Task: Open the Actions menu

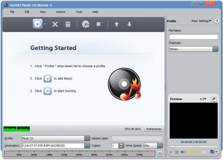Action: coord(61,12)
